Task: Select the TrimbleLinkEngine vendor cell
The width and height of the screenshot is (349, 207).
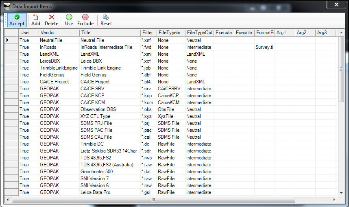Action: click(59, 68)
